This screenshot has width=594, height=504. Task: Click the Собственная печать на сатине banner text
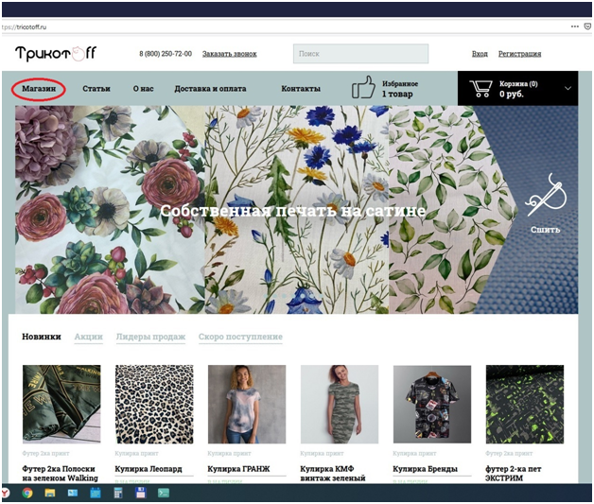pyautogui.click(x=293, y=211)
